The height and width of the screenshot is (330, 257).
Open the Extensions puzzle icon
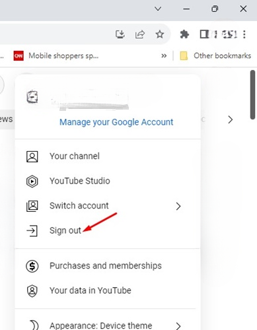coord(184,34)
